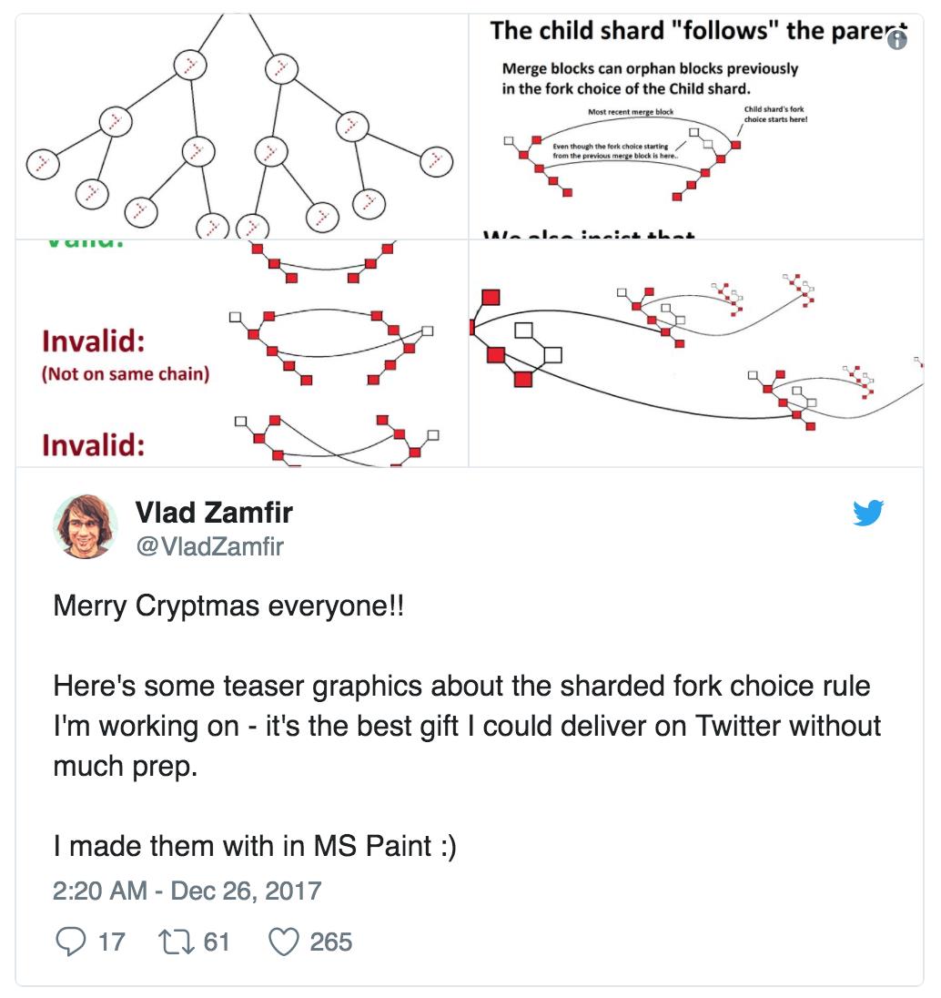Open the tree diagram image thumbnail
The width and height of the screenshot is (941, 998).
click(242, 126)
